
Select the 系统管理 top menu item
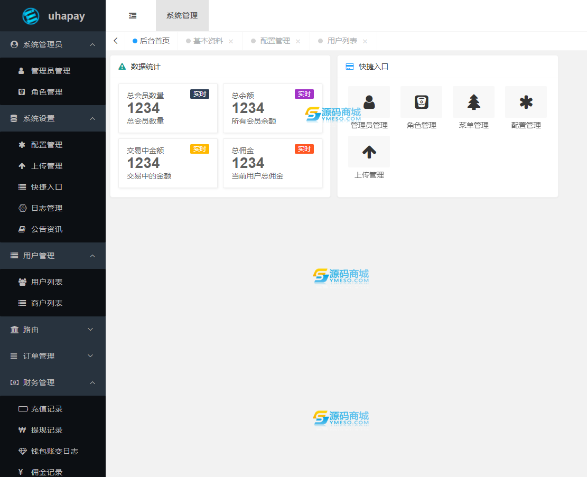coord(182,16)
